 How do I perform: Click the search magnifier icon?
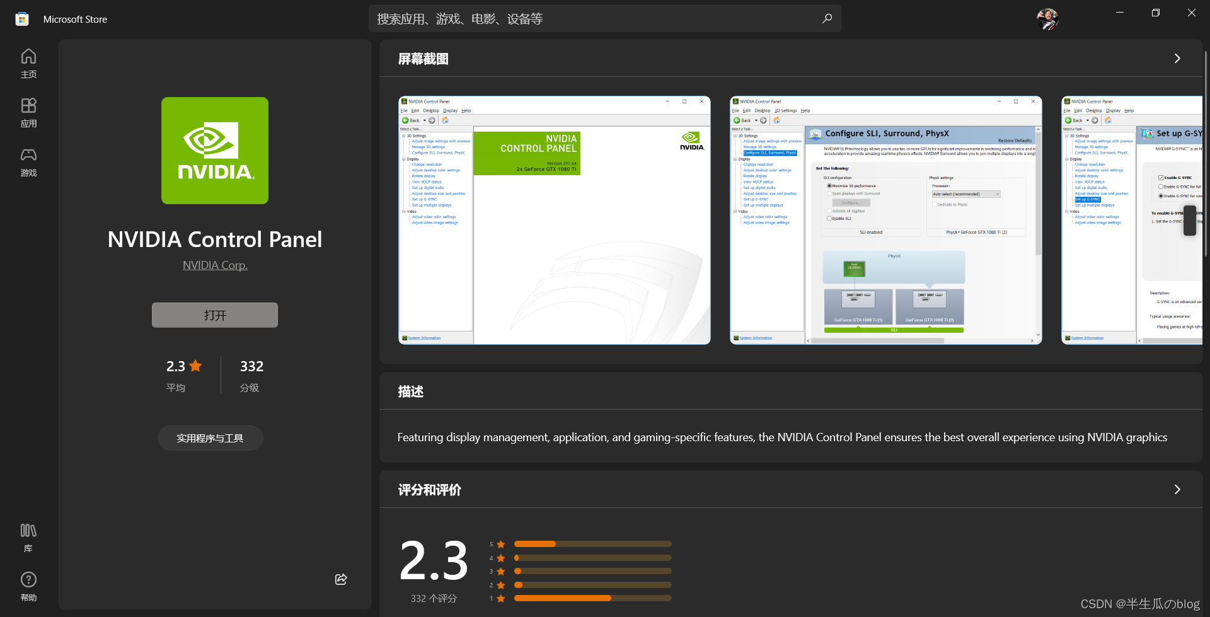pos(827,19)
